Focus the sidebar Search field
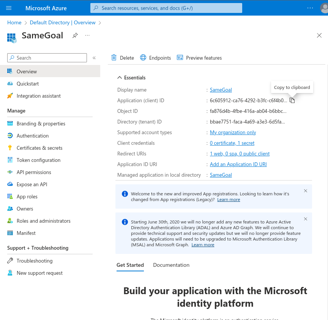The image size is (328, 320). coord(47,58)
